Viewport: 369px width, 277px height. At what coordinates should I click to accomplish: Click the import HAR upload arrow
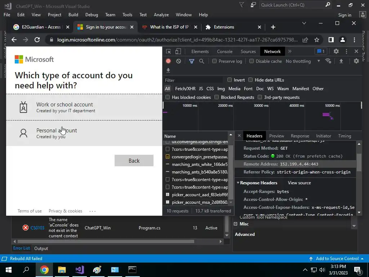coord(341,61)
